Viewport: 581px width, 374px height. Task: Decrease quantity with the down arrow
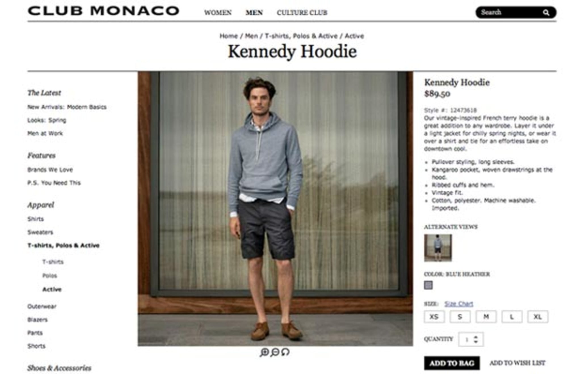coord(476,342)
